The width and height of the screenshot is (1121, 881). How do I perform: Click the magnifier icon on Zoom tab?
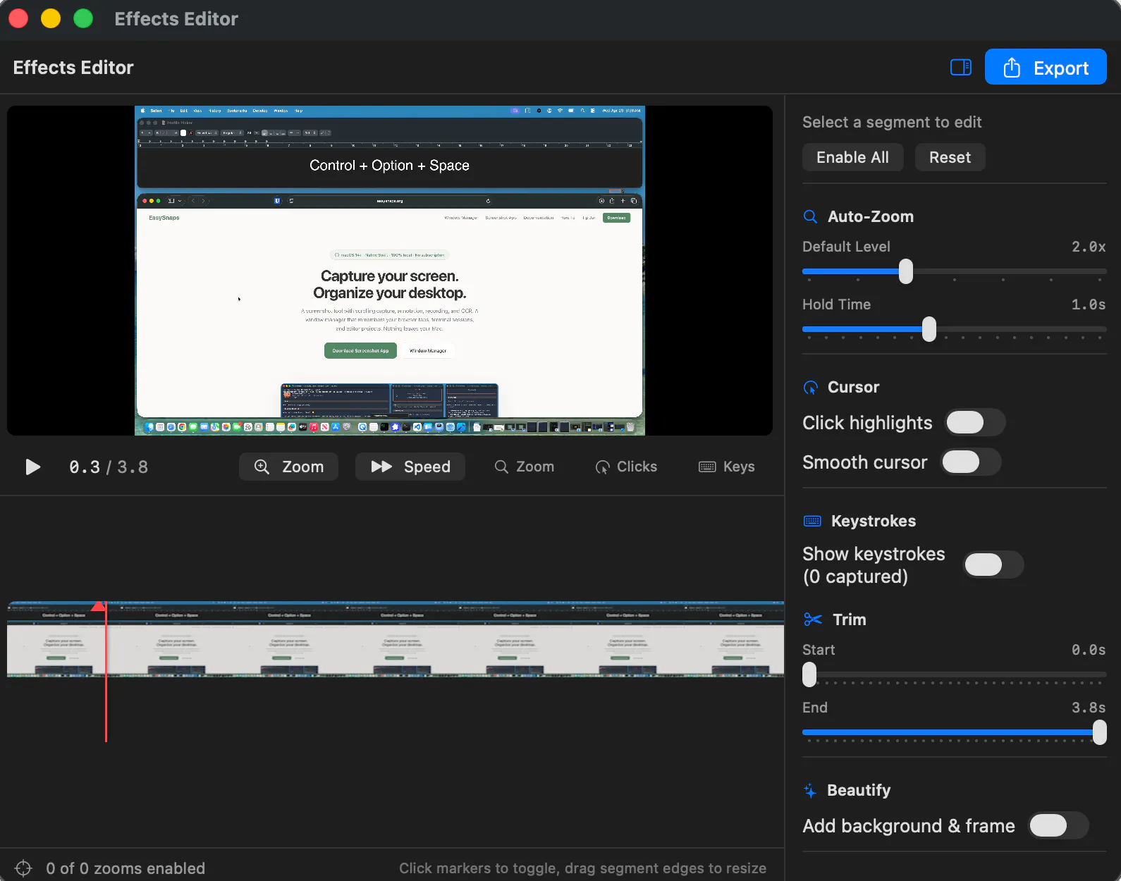[501, 467]
